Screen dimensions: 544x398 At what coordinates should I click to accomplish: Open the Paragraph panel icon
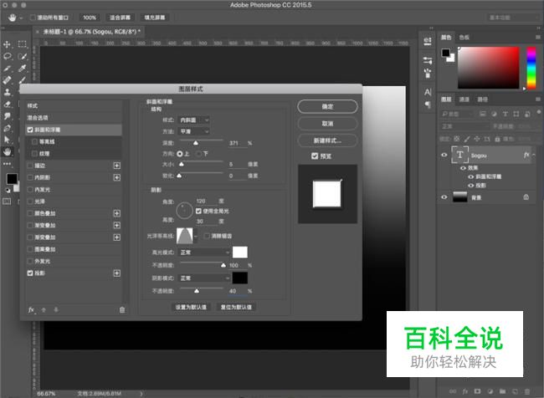[428, 105]
